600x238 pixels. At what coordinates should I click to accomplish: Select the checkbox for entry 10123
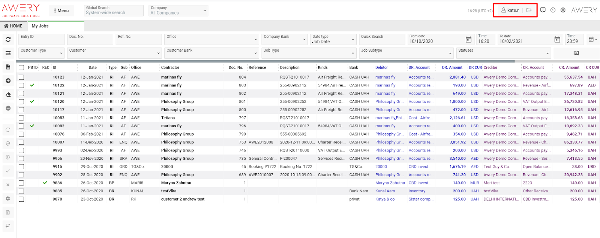(21, 77)
